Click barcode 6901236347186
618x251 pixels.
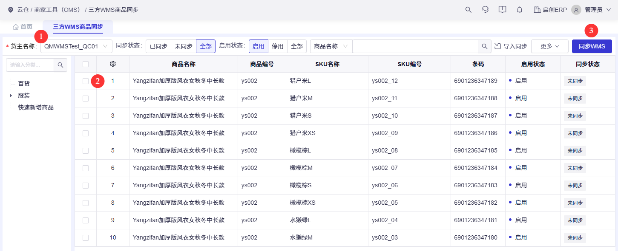(x=476, y=133)
